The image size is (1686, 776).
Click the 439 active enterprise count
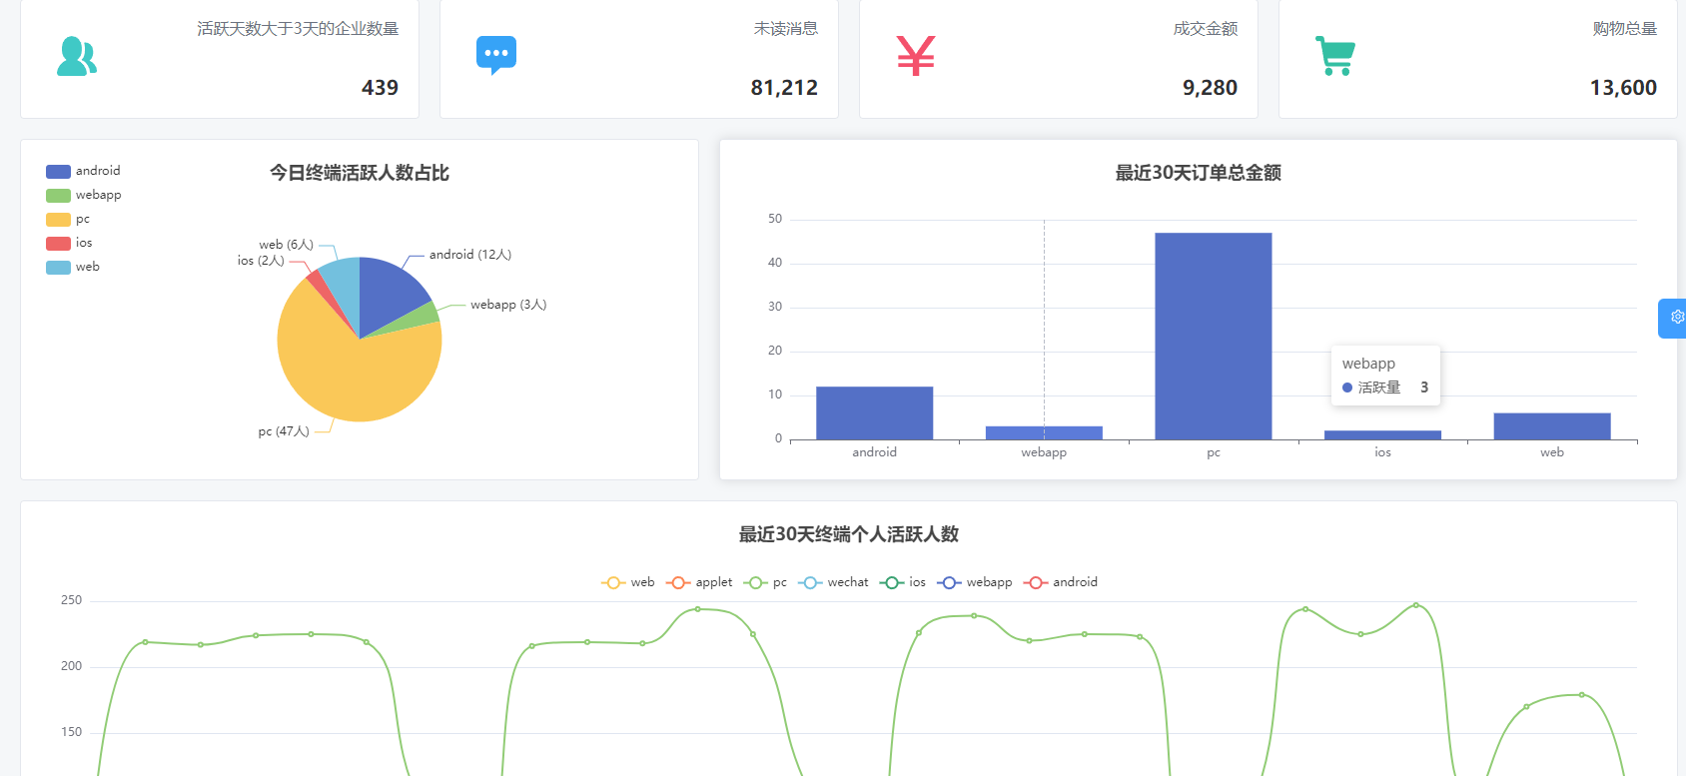[x=380, y=88]
